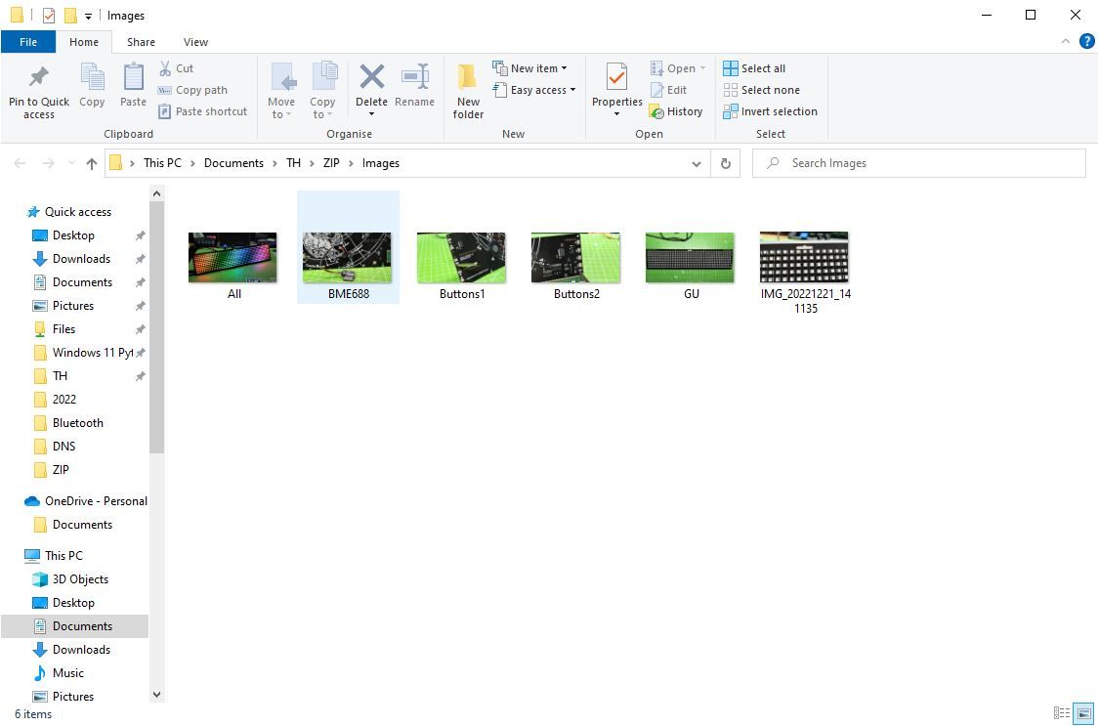This screenshot has width=1099, height=726.
Task: Click the Copy path icon
Action: 165,90
